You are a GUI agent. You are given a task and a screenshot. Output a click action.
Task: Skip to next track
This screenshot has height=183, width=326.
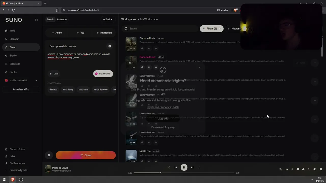pos(192,167)
